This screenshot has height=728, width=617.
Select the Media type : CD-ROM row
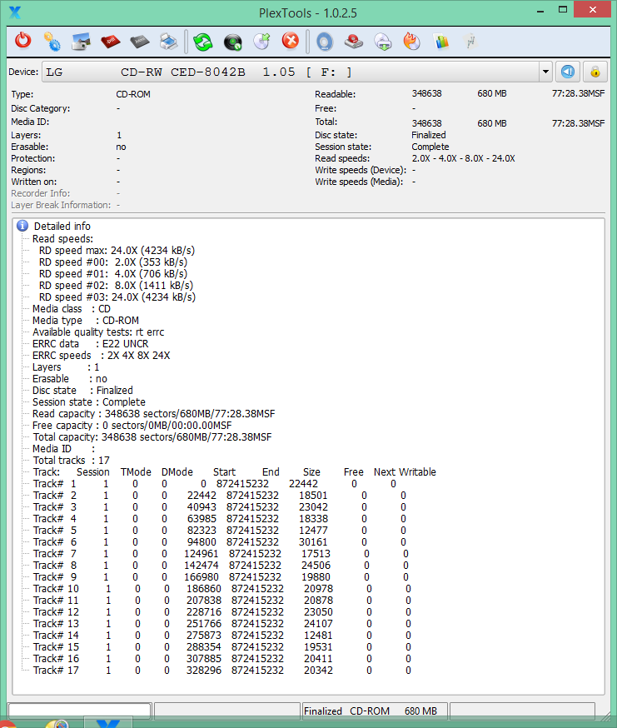[x=86, y=321]
